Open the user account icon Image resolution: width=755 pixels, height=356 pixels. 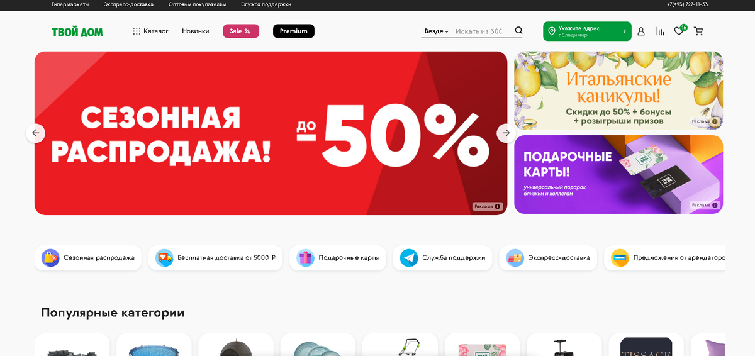click(x=641, y=31)
